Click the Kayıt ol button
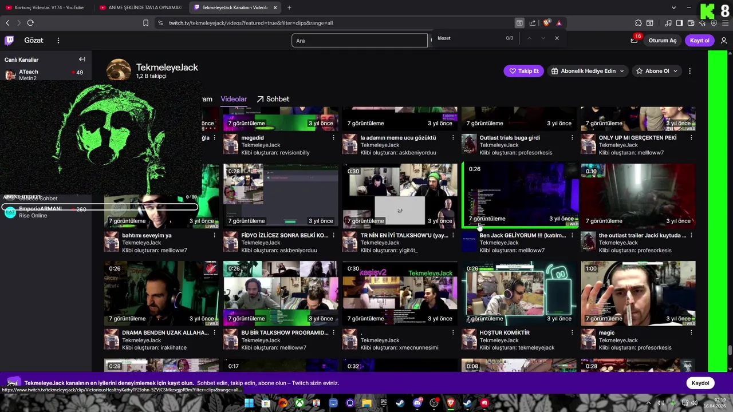The width and height of the screenshot is (733, 412). coord(700,40)
